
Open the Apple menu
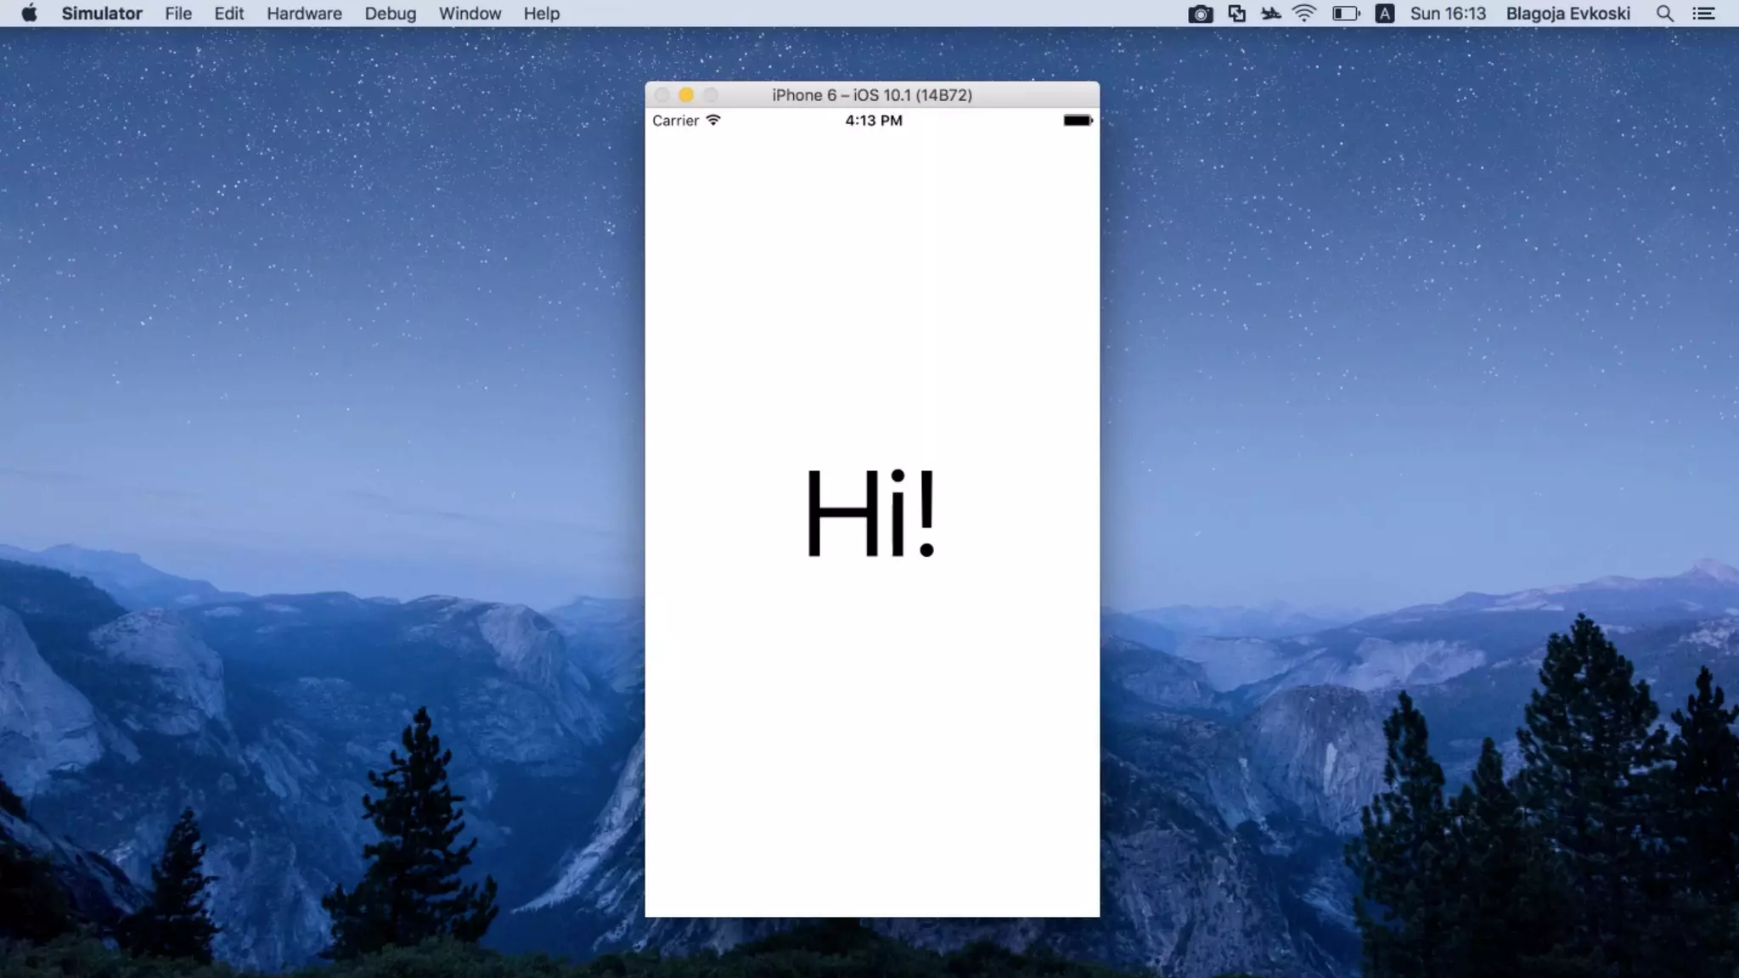29,14
